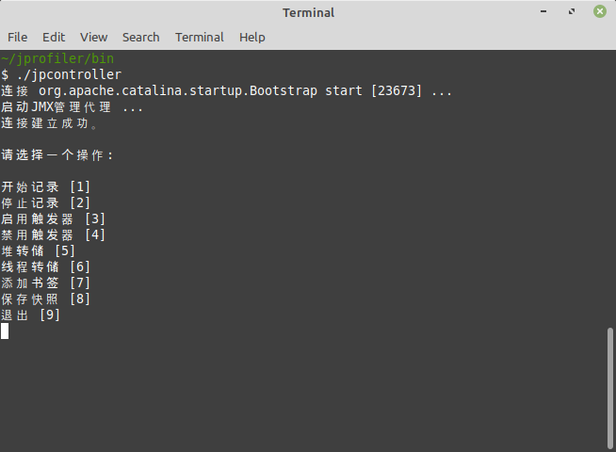Click the 保存快照 [8] option line
Viewport: 616px width, 452px height.
45,299
